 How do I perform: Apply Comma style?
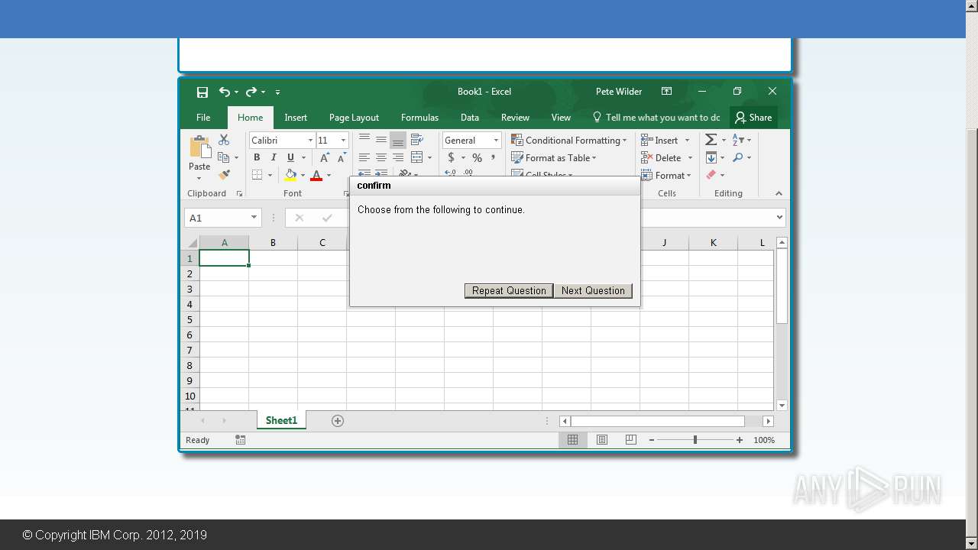(x=494, y=157)
